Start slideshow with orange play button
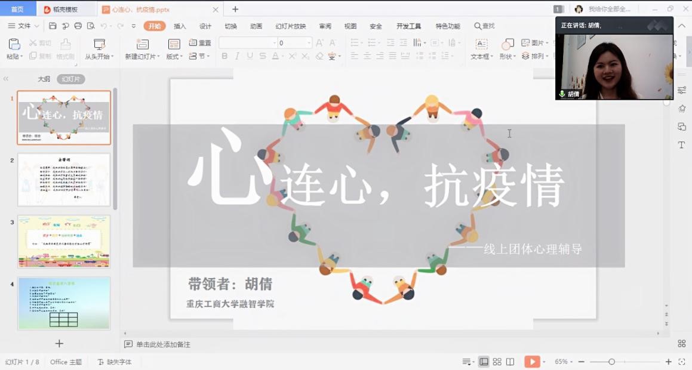 531,362
